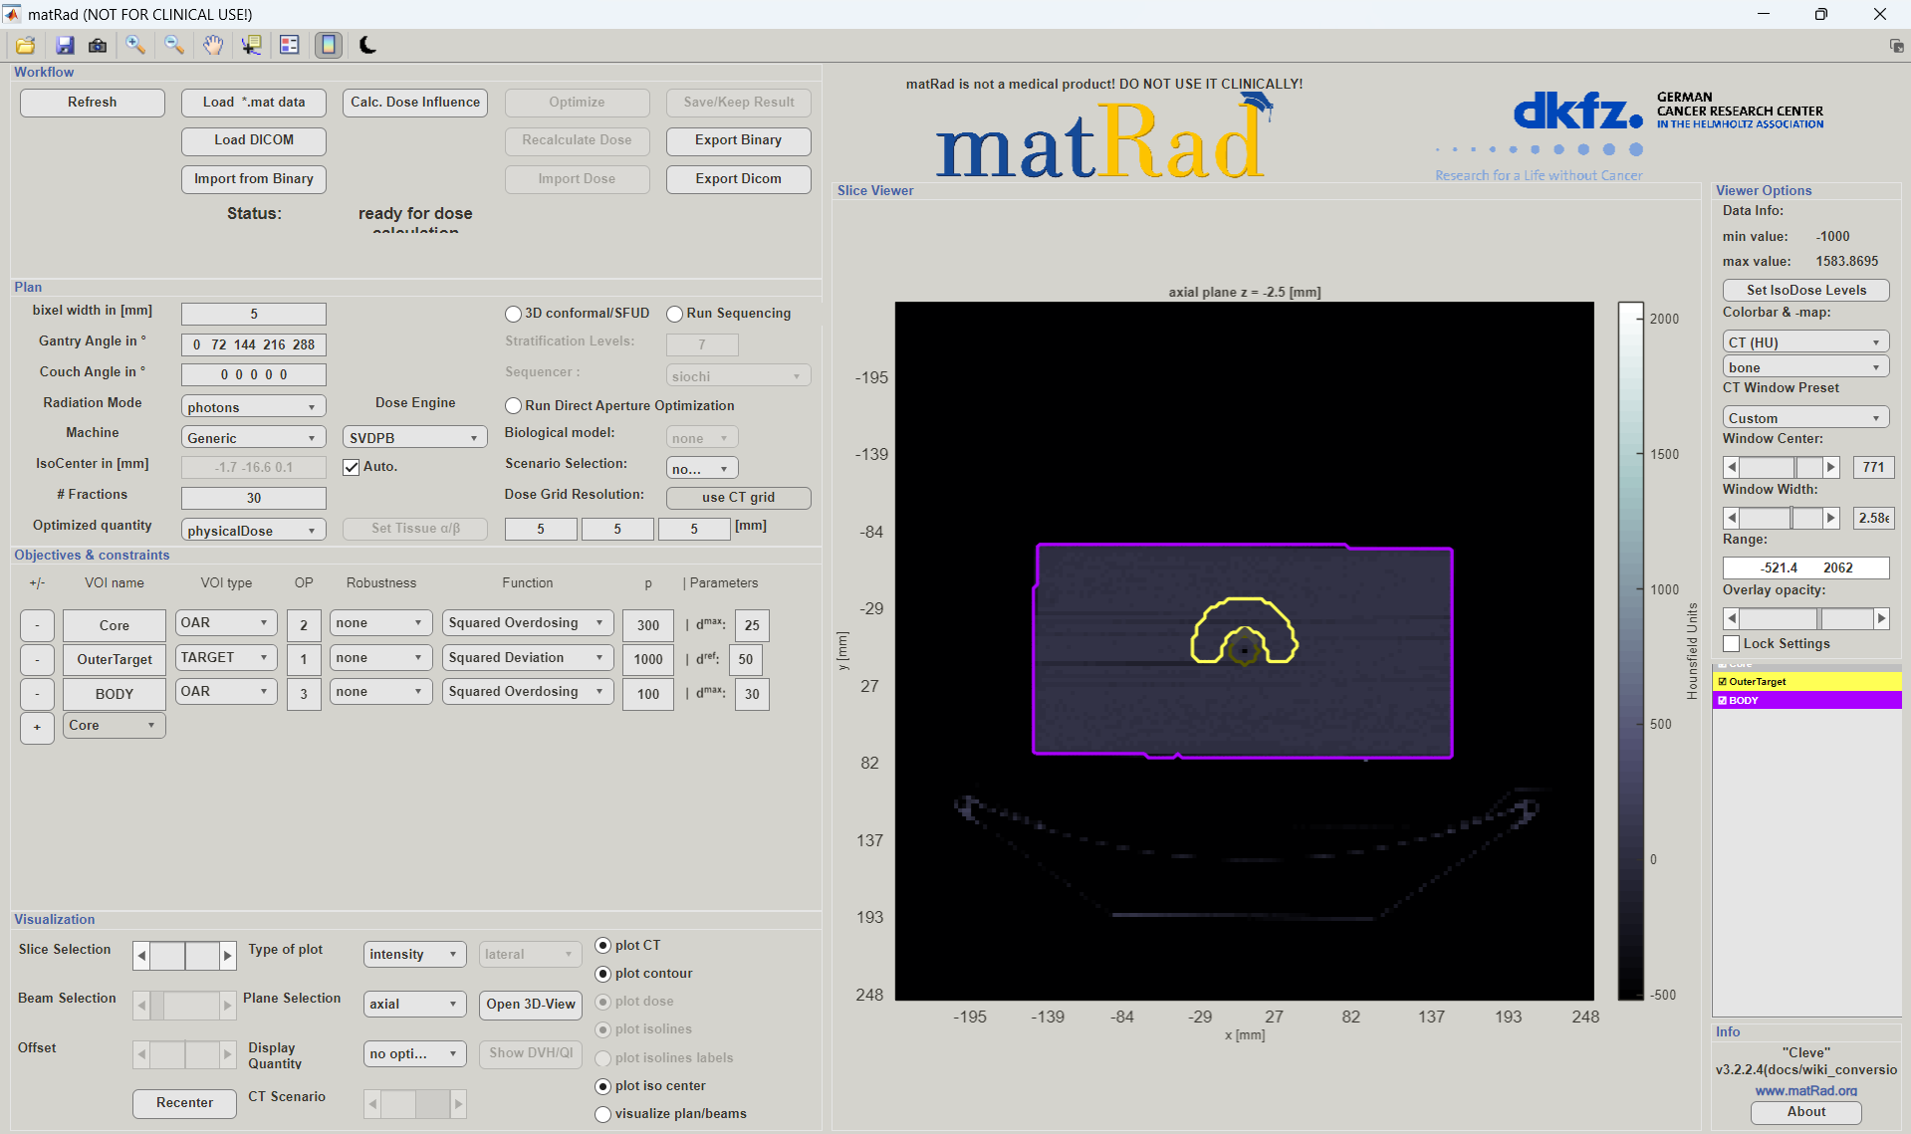The height and width of the screenshot is (1134, 1911).
Task: Hide OuterTarget contour in structure list
Action: pyautogui.click(x=1723, y=682)
